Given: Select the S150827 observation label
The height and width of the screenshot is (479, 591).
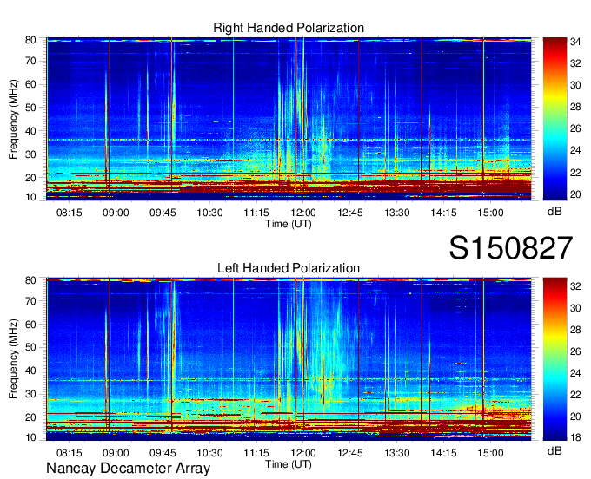Looking at the screenshot, I should 511,248.
